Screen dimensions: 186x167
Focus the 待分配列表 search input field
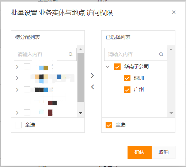tap(45, 54)
